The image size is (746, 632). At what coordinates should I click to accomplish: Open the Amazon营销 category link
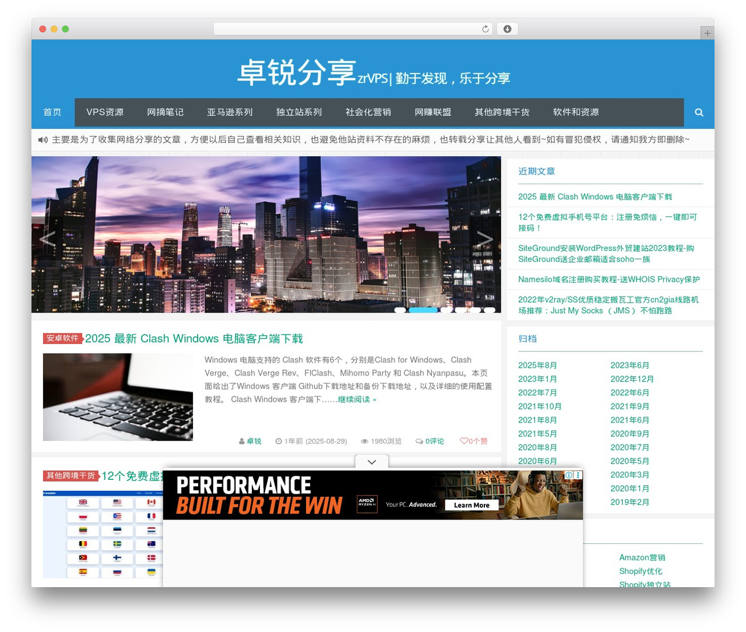[x=642, y=557]
